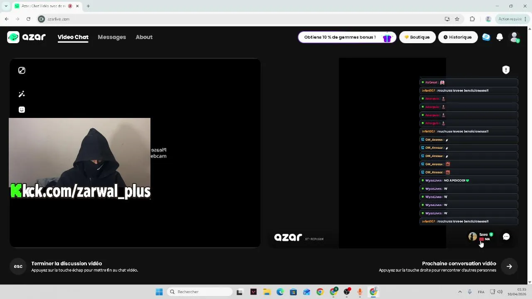Click the next conversation arrow button

coord(509,266)
